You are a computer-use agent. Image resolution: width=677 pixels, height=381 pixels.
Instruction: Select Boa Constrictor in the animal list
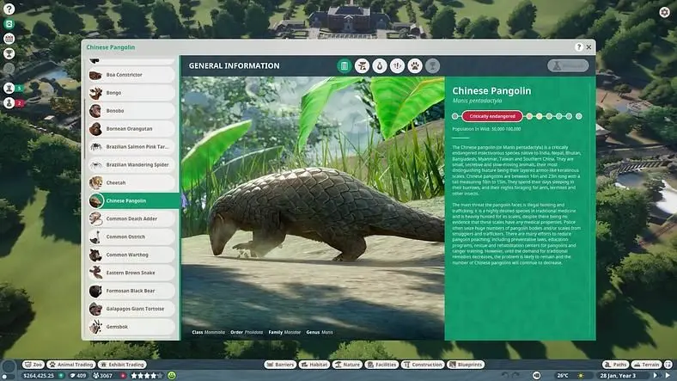pos(131,75)
